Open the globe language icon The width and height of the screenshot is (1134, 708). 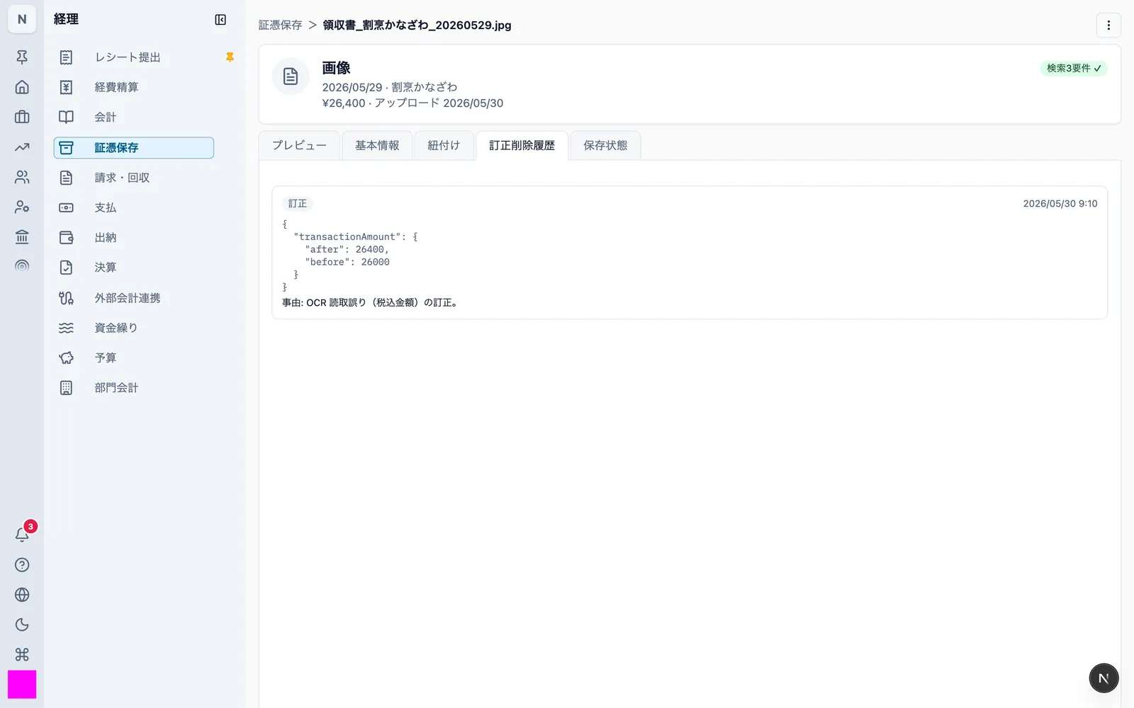[x=22, y=595]
